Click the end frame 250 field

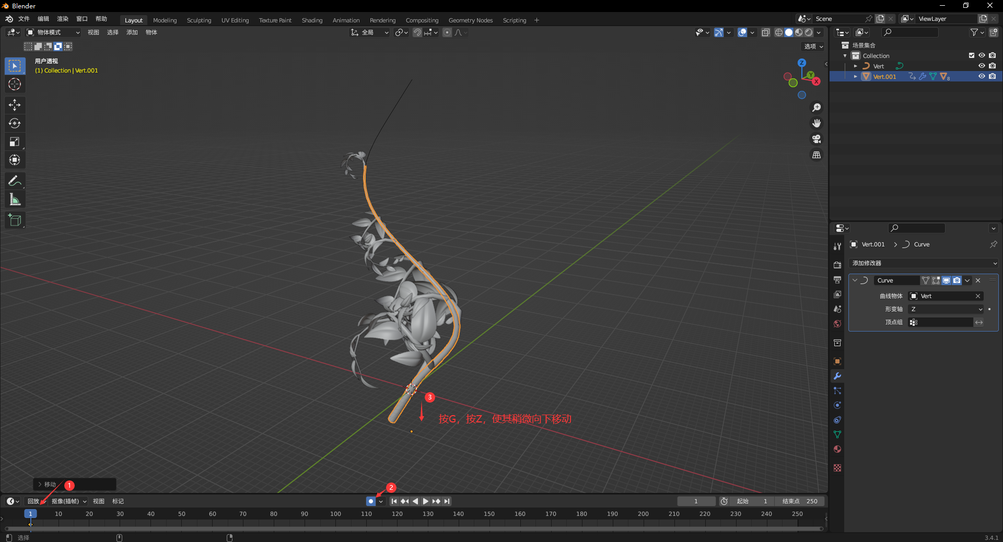click(800, 501)
